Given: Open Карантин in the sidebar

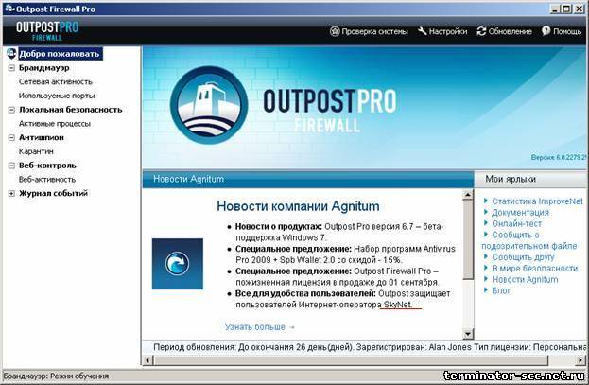Looking at the screenshot, I should click(x=36, y=151).
